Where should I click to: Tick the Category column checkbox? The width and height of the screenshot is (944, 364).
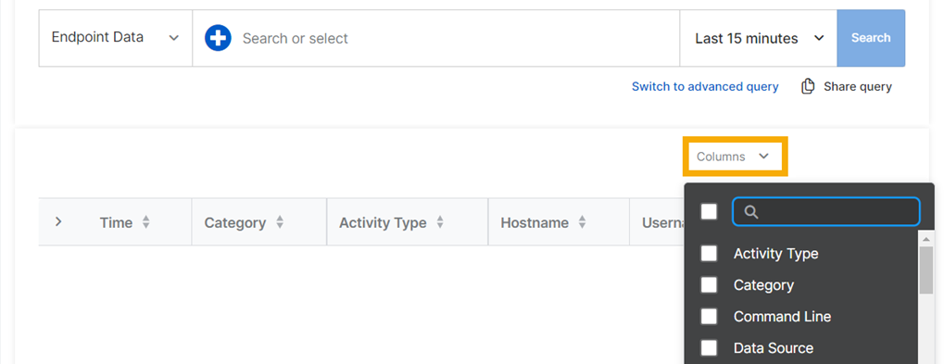710,285
